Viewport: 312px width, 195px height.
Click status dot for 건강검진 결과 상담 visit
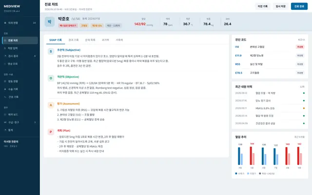click(304, 123)
